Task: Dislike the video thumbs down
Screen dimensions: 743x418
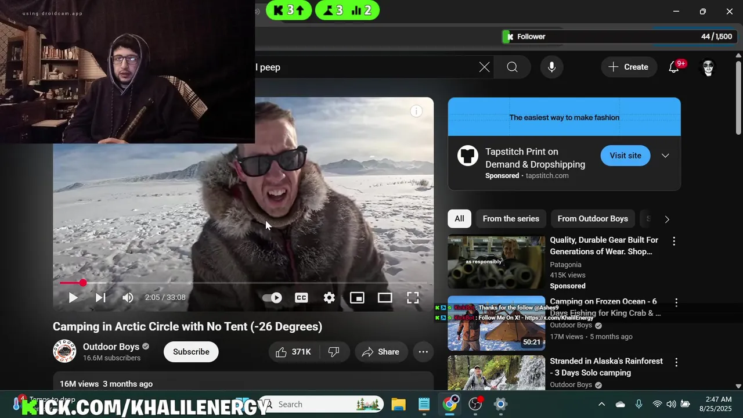Action: point(334,352)
